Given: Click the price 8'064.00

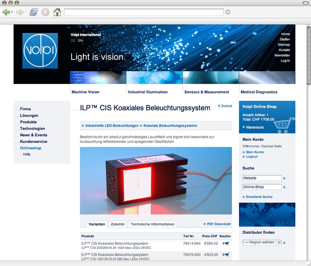Looking at the screenshot, I should click(x=211, y=244).
